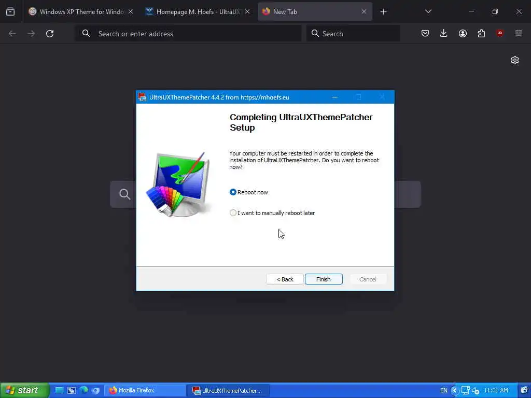531x398 pixels.
Task: Close the New Tab tab
Action: 364,11
